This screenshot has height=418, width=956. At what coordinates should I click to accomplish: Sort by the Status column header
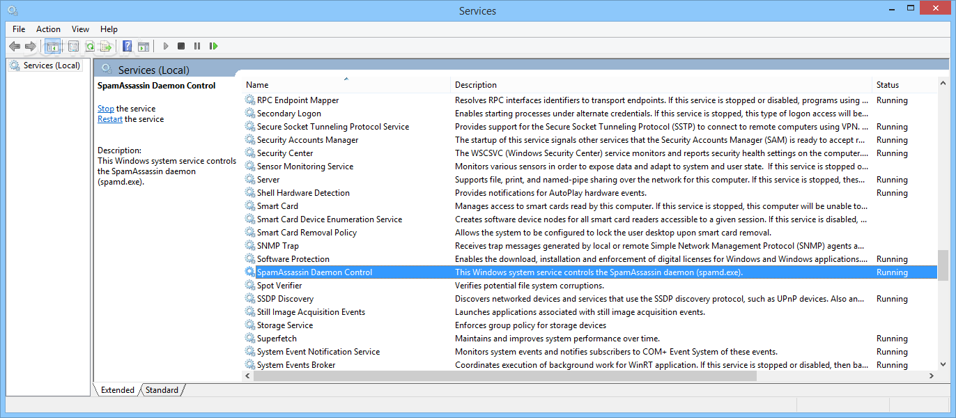[904, 85]
